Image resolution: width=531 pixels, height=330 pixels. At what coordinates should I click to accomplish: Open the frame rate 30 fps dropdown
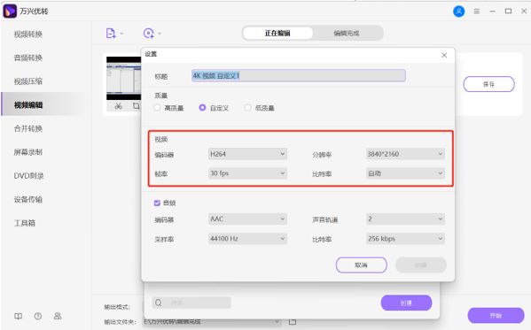pyautogui.click(x=247, y=173)
